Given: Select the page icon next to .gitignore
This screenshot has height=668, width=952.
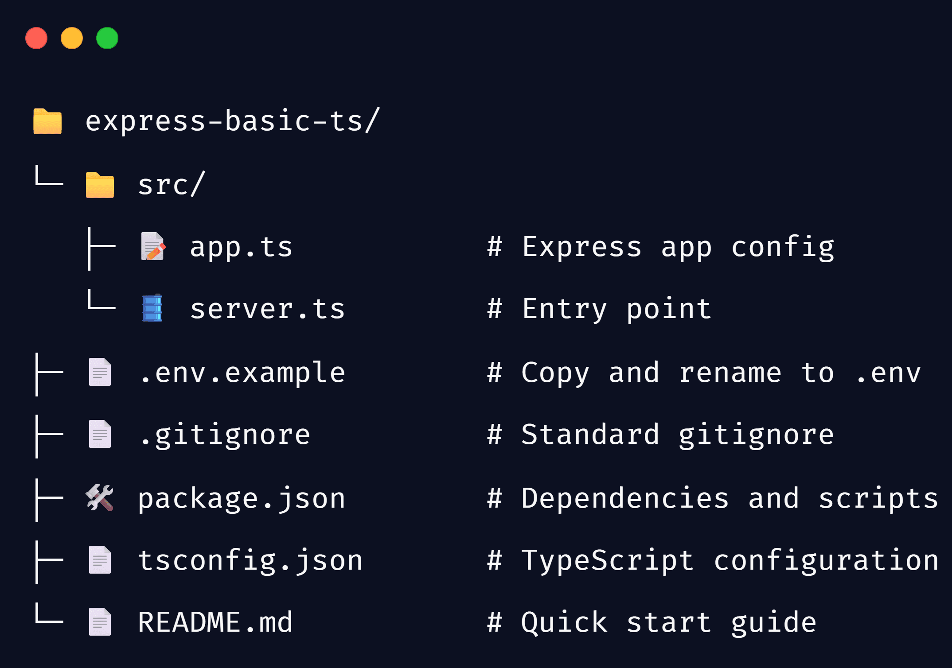Looking at the screenshot, I should point(101,434).
